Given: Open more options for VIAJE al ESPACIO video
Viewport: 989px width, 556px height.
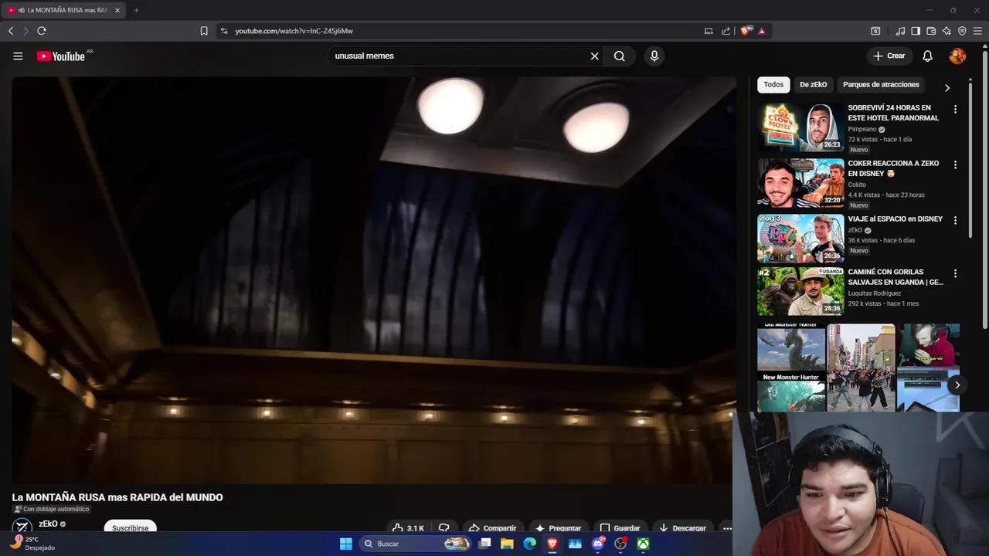Looking at the screenshot, I should pyautogui.click(x=955, y=220).
